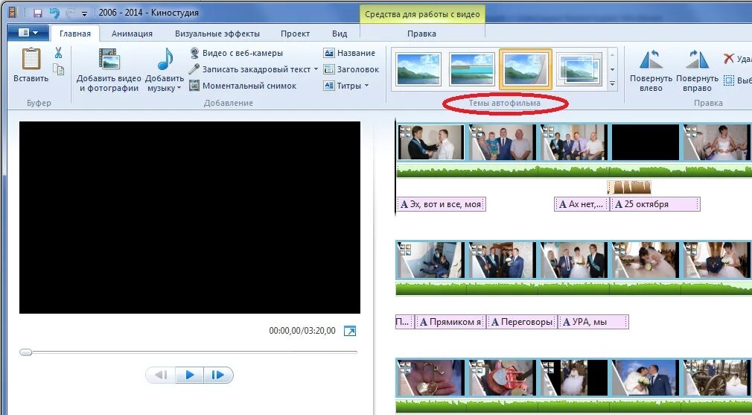Open the Вид tab
The height and width of the screenshot is (415, 752).
click(x=340, y=34)
